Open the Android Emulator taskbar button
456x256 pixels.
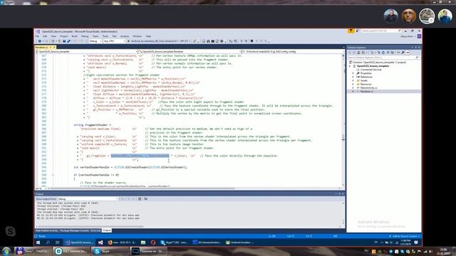(240, 242)
